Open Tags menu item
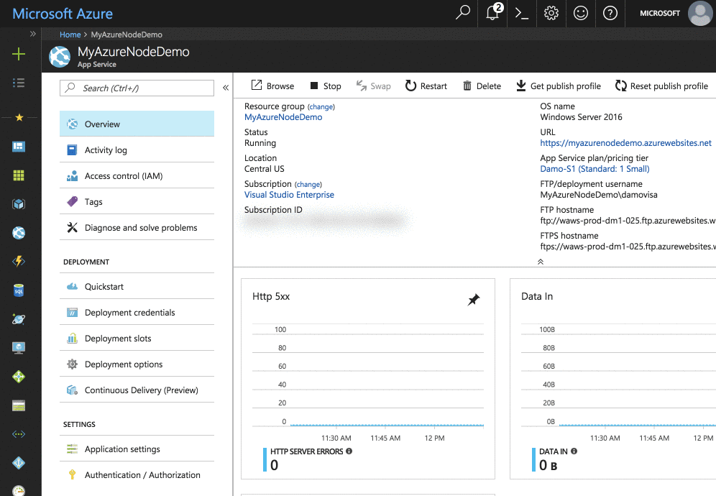This screenshot has height=496, width=716. 137,201
